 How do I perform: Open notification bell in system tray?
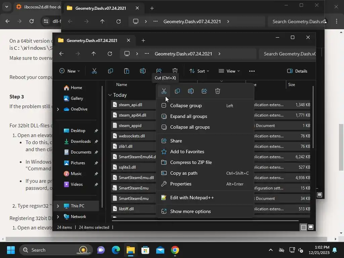pos(335,250)
